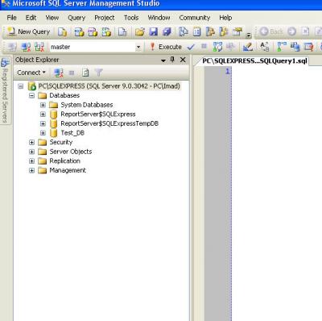
Task: Display the estimated execution plan
Action: pos(217,47)
